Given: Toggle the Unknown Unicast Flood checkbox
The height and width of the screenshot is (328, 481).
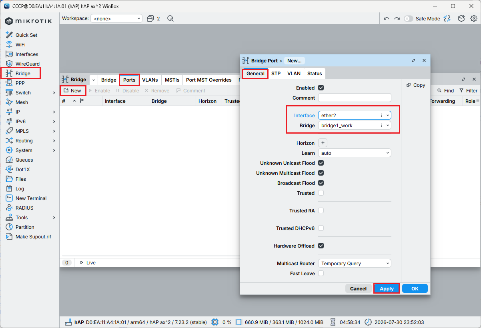Looking at the screenshot, I should click(x=321, y=163).
